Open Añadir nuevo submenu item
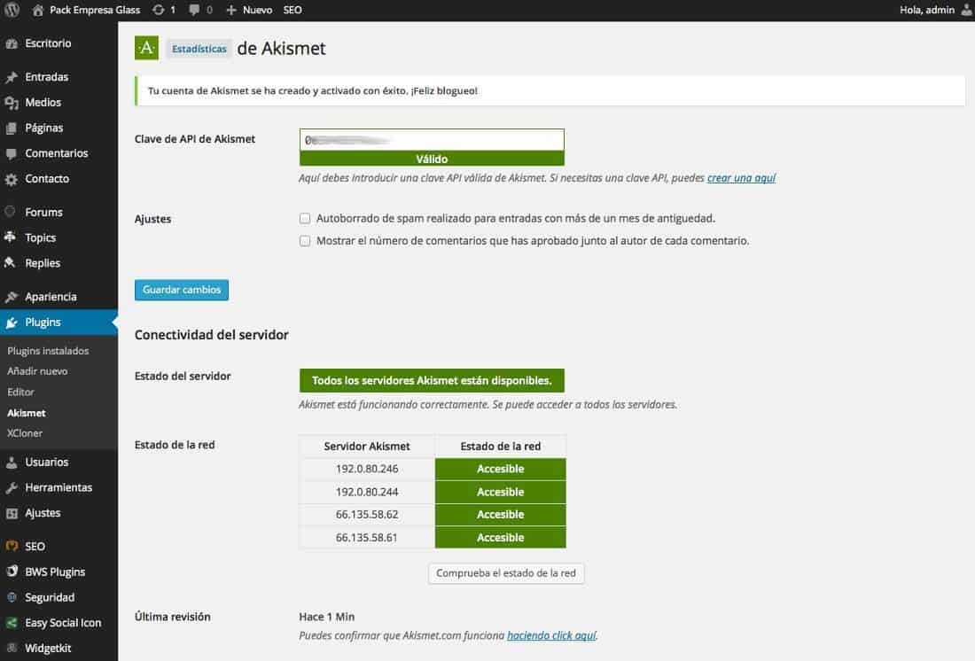This screenshot has height=661, width=975. (37, 371)
